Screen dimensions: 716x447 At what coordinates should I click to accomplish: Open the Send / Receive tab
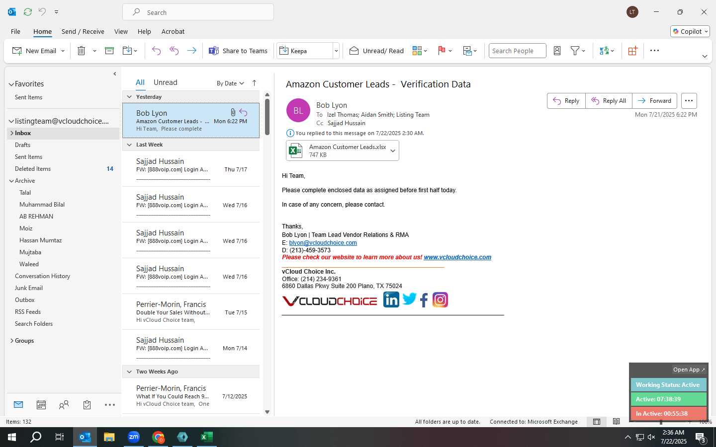83,31
